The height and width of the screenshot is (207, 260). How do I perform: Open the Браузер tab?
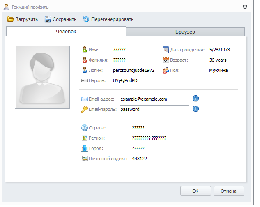point(185,32)
